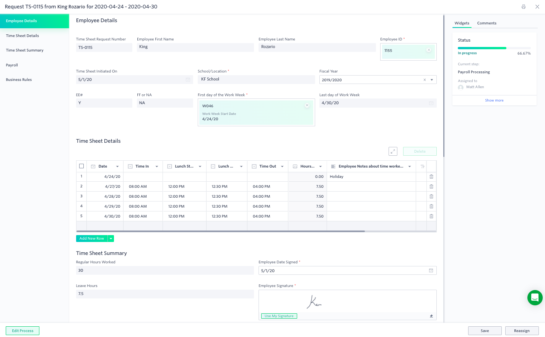Viewport: 545px width, 337px height.
Task: Open calendar icon for Last day of Work Week
Action: tap(431, 103)
